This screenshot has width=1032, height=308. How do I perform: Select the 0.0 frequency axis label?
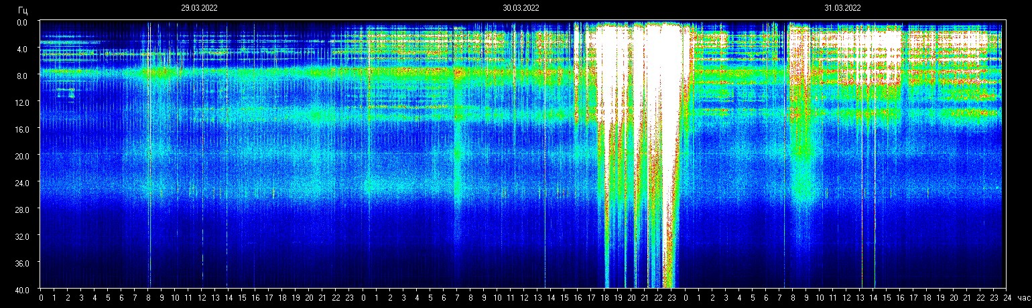tap(23, 22)
